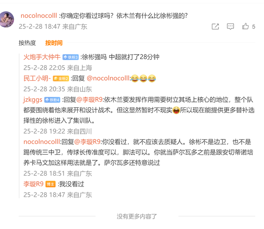Image resolution: width=264 pixels, height=229 pixels.
Task: Open 李璇R9 blogger username link
Action: pos(33,184)
